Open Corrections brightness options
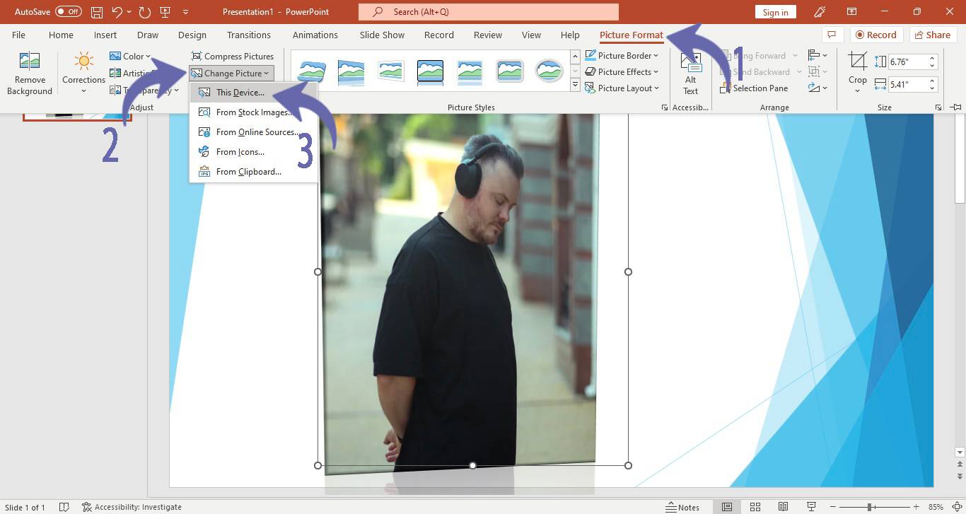The height and width of the screenshot is (514, 966). coord(83,74)
